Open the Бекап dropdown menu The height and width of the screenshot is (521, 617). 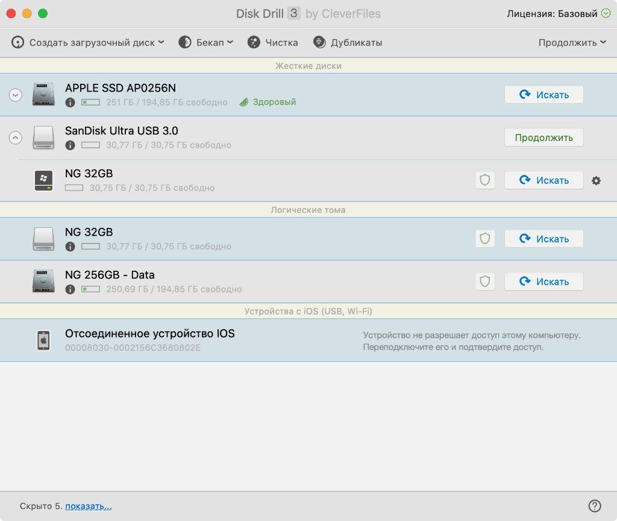[206, 43]
